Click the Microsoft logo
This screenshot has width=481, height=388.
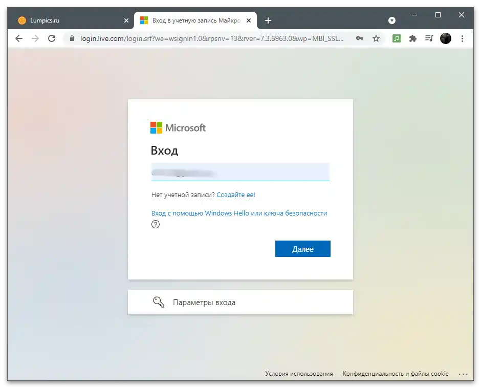point(178,127)
